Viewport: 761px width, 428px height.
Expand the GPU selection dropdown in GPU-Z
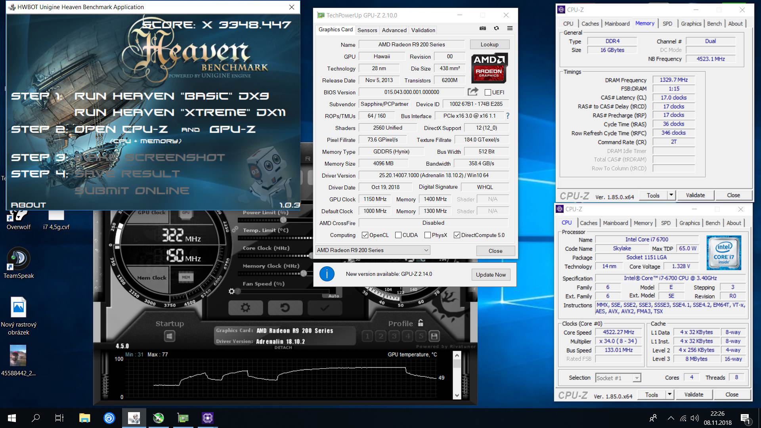point(373,250)
